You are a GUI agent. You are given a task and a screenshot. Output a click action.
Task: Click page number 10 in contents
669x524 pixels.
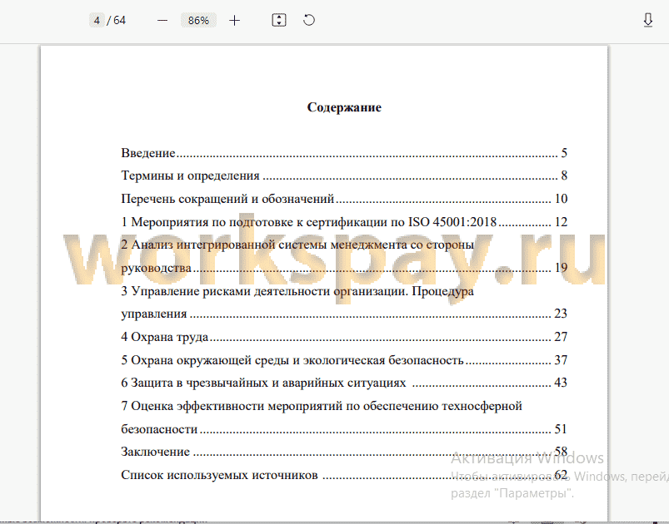click(561, 199)
